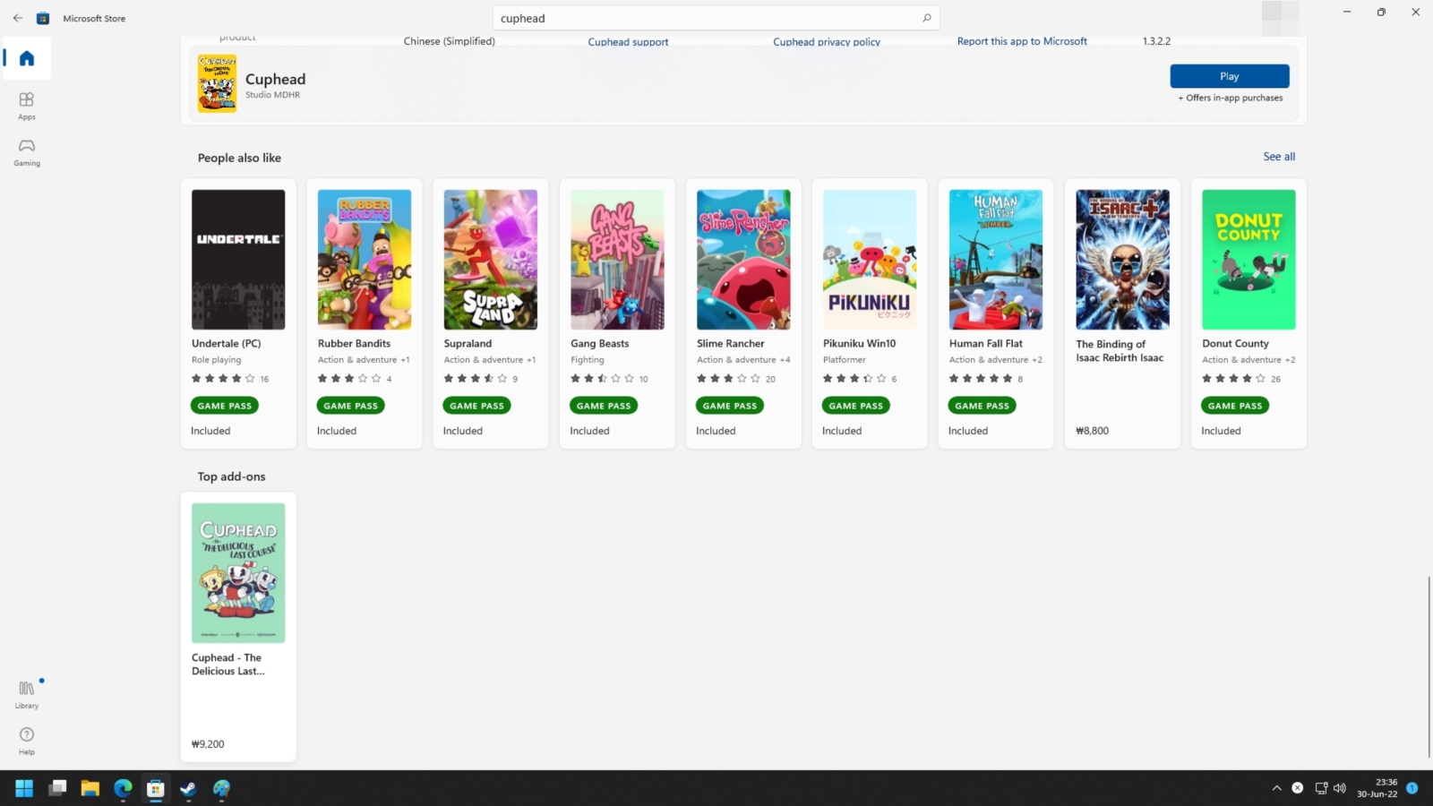This screenshot has width=1433, height=806.
Task: Click the Cuphead title in header
Action: click(x=275, y=80)
